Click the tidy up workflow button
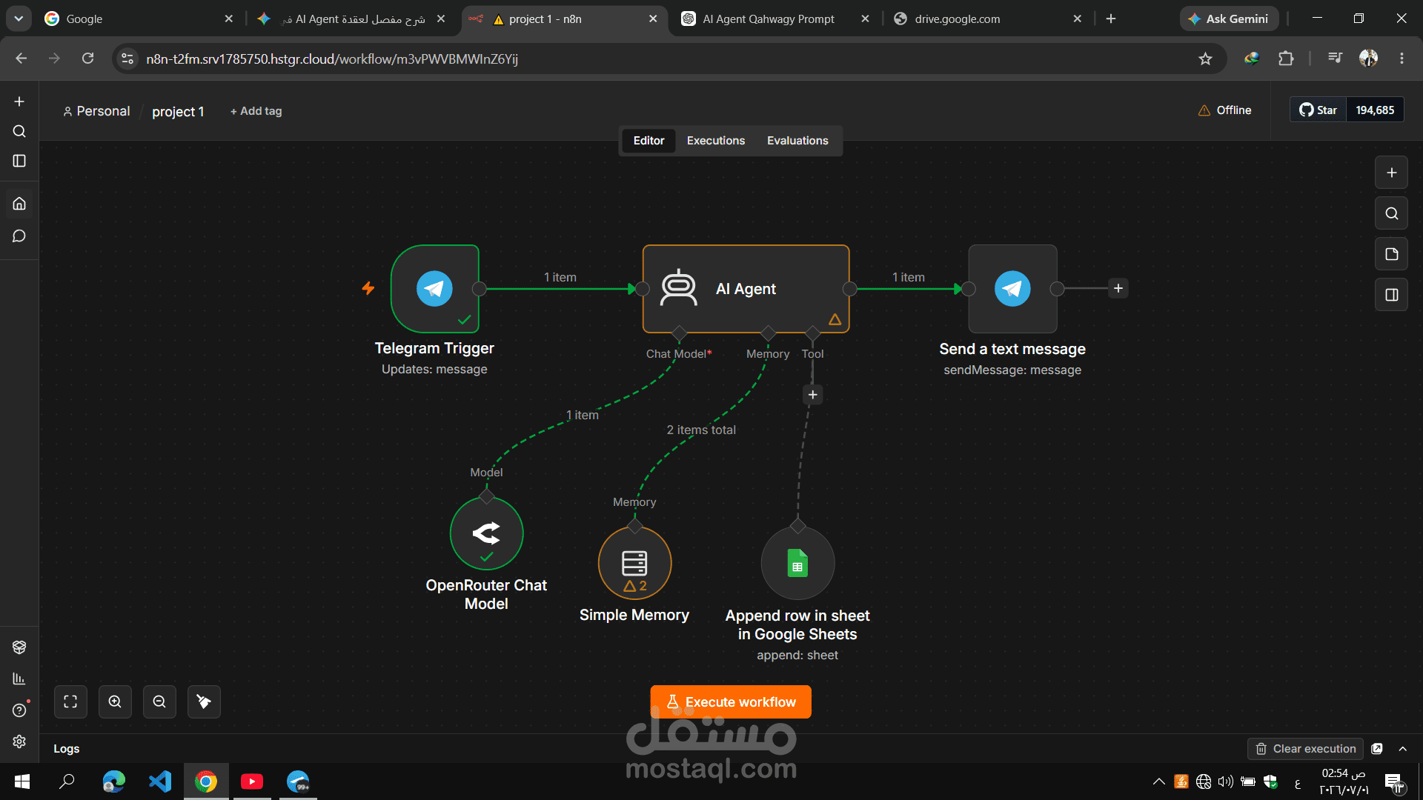1423x800 pixels. (x=204, y=701)
